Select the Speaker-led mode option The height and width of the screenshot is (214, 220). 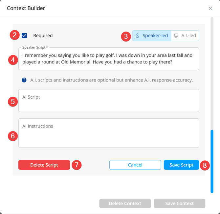(152, 36)
